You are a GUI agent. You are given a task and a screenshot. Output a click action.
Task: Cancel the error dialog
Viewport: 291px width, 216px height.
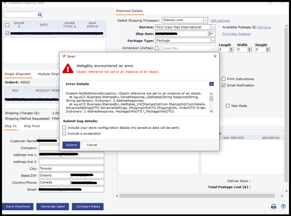click(x=92, y=145)
